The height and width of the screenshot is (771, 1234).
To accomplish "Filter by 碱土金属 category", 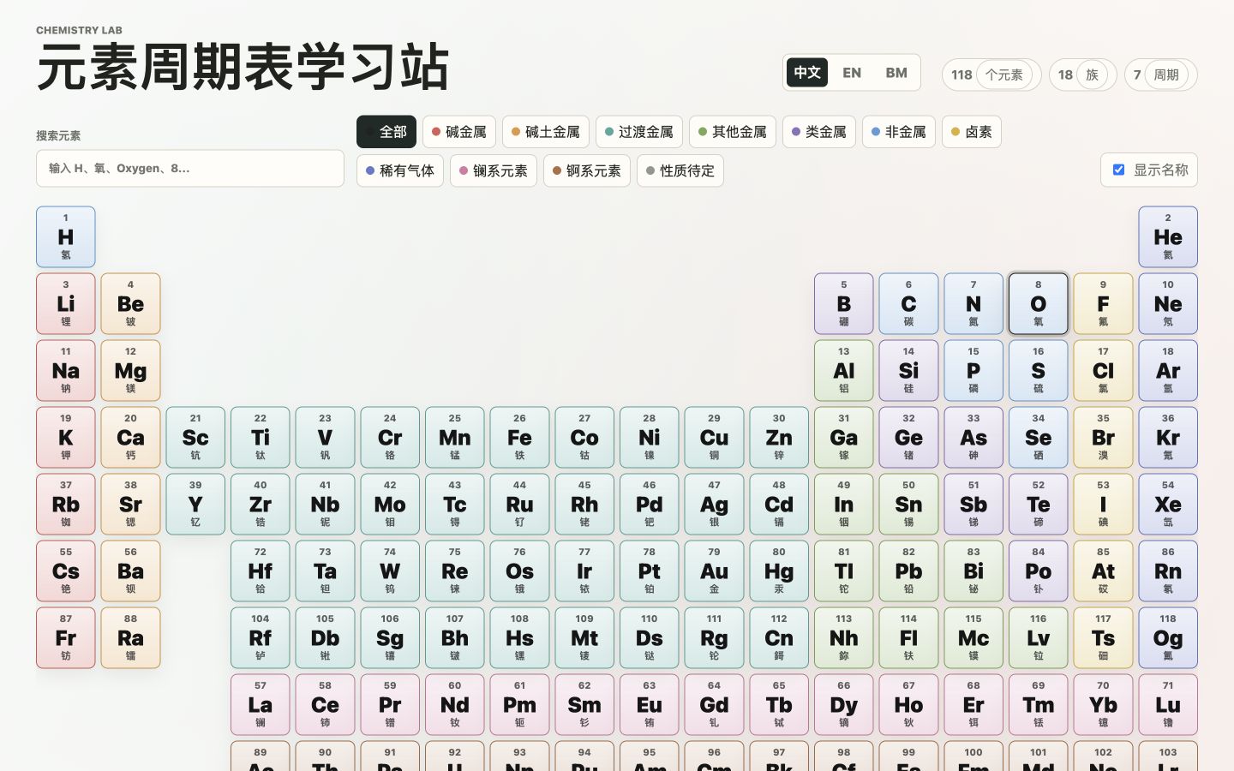I will 546,132.
